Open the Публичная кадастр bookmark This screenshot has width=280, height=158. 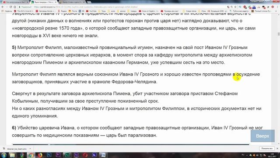[239, 11]
